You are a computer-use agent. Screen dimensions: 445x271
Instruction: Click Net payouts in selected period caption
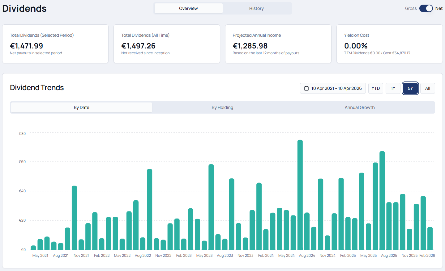coord(36,53)
